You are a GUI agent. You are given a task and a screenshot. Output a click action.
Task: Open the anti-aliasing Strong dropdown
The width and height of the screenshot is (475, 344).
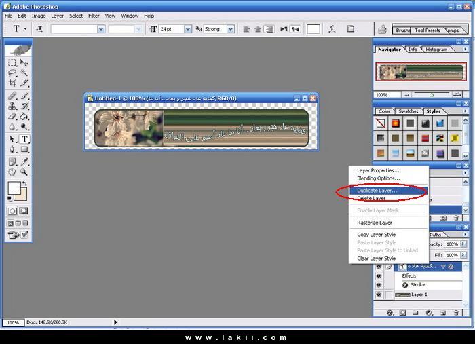pyautogui.click(x=231, y=29)
